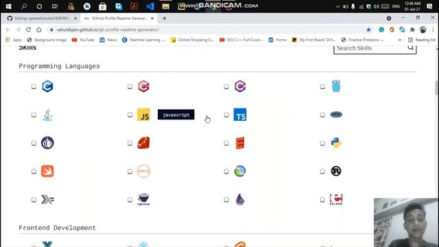
Task: Click the Scala logo icon
Action: coord(240,143)
